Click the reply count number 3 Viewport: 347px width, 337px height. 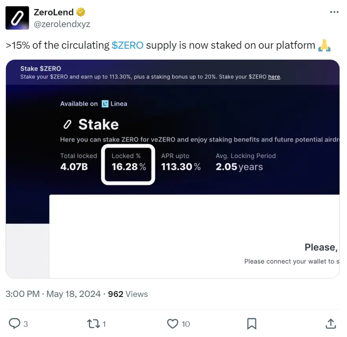coord(25,324)
